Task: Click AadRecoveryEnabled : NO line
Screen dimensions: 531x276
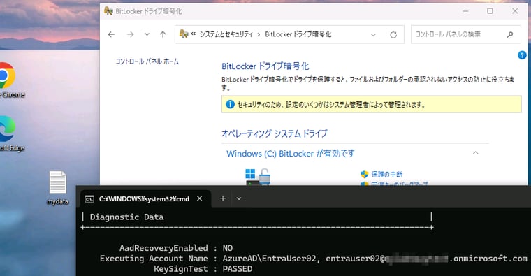Action: click(176, 248)
